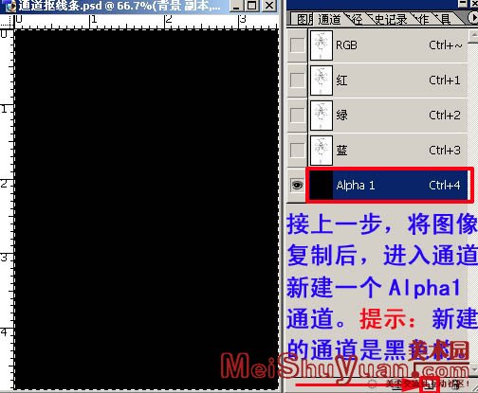Click the delete channel trash icon
Viewport: 478px width, 393px height.
(456, 384)
